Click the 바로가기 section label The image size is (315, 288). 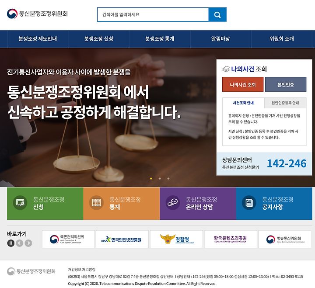(17, 234)
